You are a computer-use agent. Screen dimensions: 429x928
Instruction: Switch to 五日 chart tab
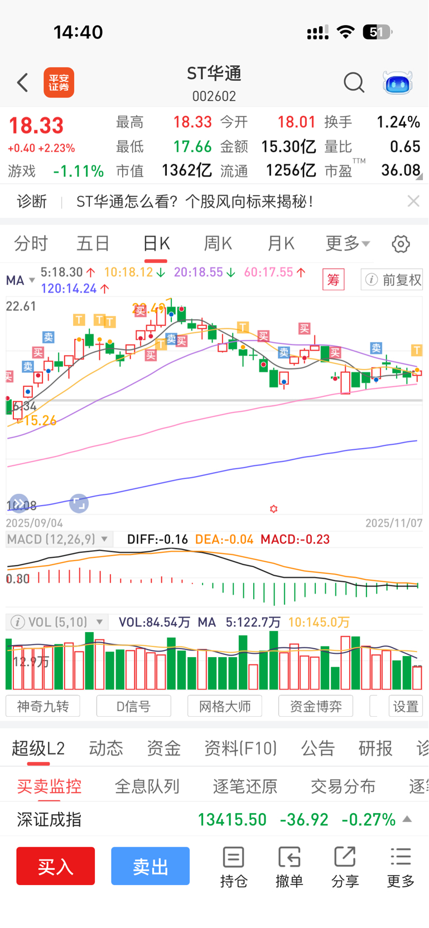(x=93, y=244)
